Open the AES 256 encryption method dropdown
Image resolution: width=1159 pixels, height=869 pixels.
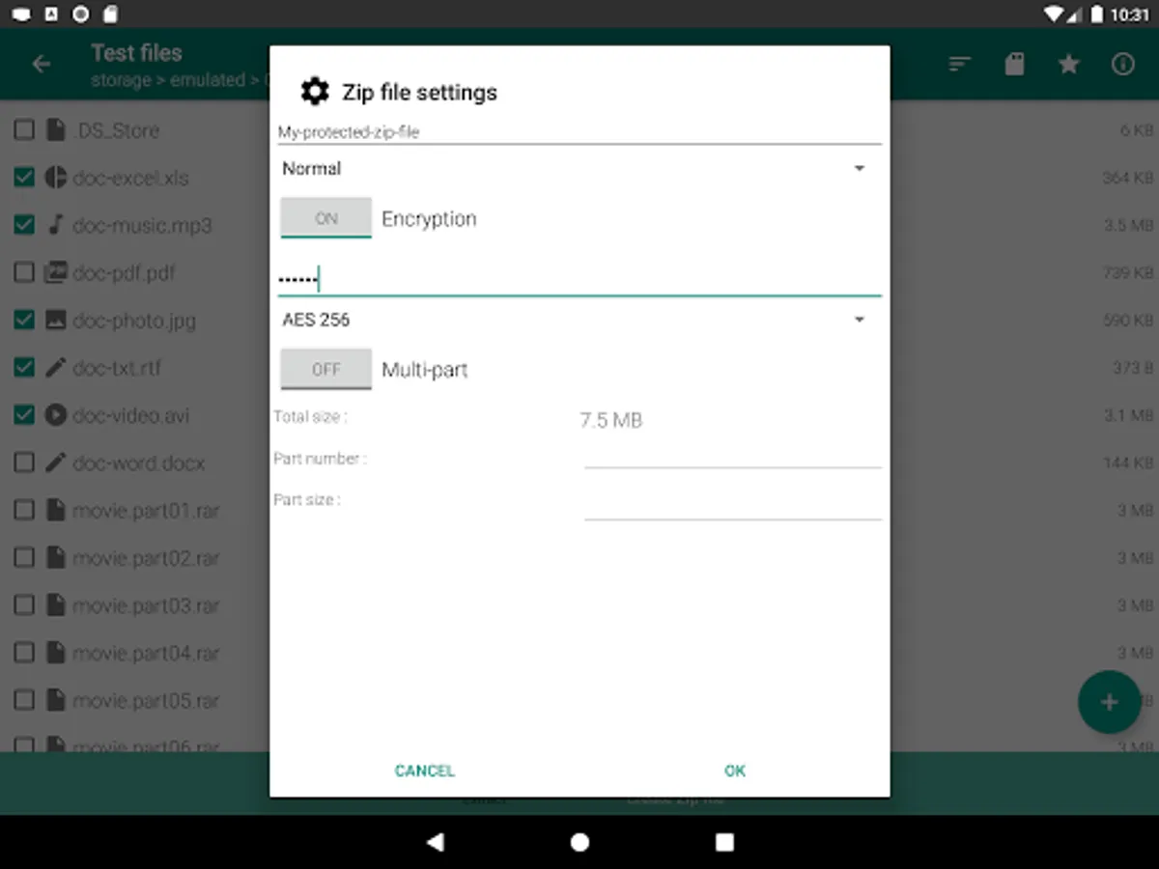(579, 320)
